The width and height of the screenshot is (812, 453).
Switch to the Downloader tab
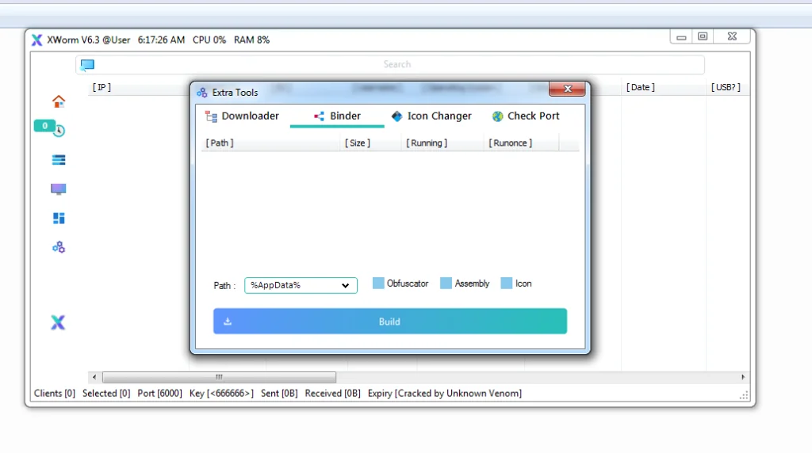tap(242, 116)
